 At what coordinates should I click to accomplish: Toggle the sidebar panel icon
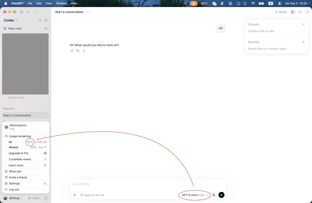(22, 12)
